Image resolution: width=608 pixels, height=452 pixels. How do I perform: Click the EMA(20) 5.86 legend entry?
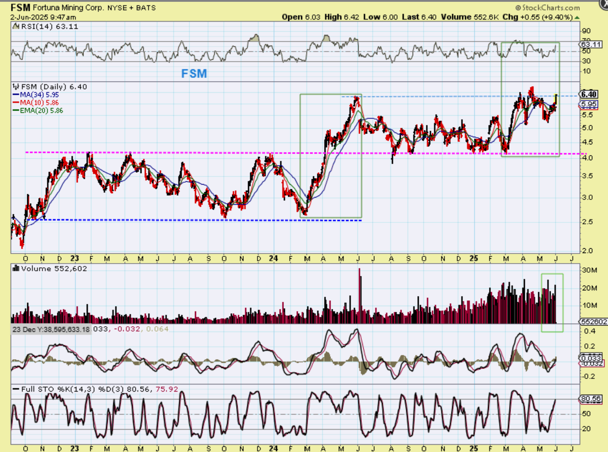tap(38, 110)
